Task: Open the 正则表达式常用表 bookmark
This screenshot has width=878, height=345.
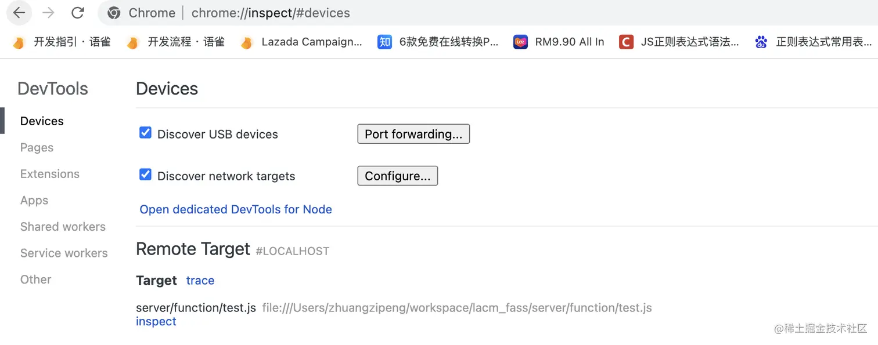Action: tap(813, 42)
